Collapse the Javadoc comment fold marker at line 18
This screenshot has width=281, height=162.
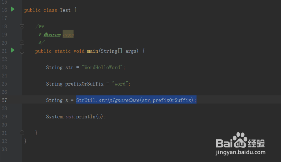[22, 26]
